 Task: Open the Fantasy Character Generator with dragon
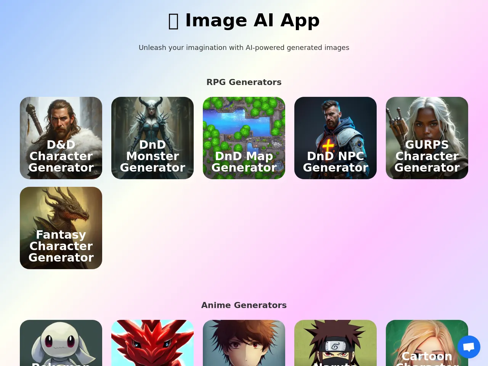61,228
